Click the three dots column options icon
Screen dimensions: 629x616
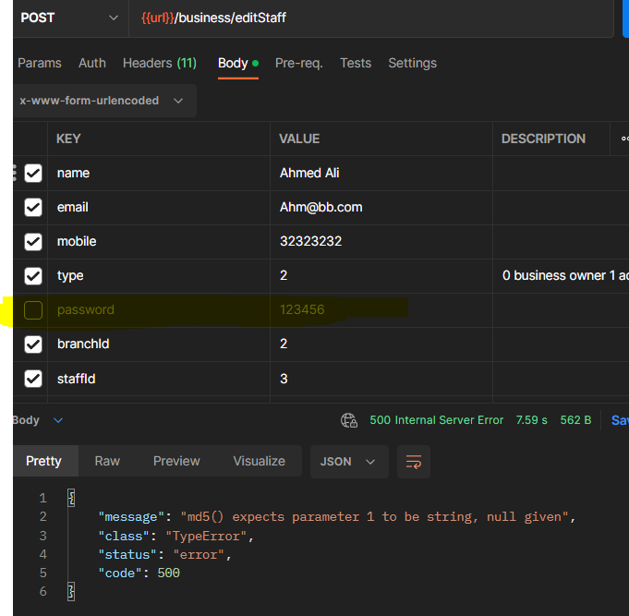[x=624, y=139]
